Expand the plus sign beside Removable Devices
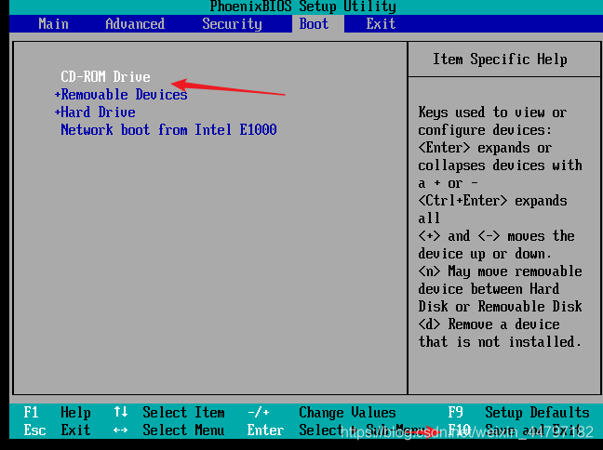 (x=58, y=95)
